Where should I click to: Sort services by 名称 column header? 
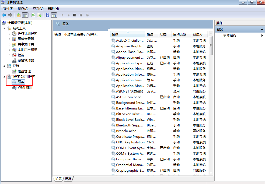128,34
